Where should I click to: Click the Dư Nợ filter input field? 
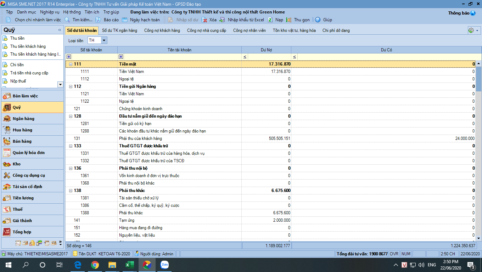coord(269,57)
